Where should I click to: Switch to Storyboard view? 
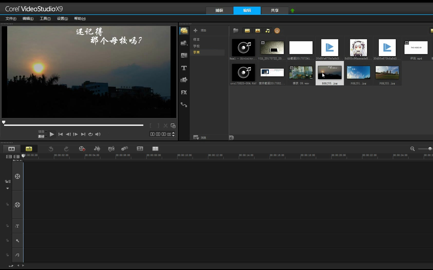point(12,149)
